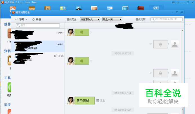Select the contact dated 14-1-3
This screenshot has height=114, width=195.
38,35
